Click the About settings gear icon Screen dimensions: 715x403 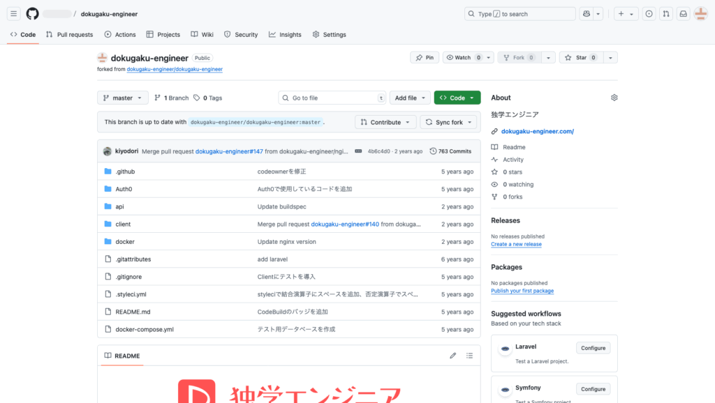pyautogui.click(x=614, y=98)
